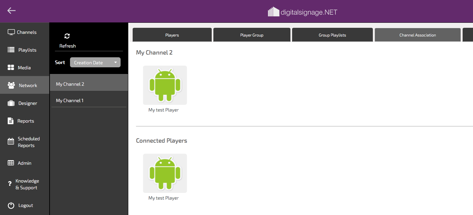
Task: Switch to the Channel Association tab
Action: 418,35
